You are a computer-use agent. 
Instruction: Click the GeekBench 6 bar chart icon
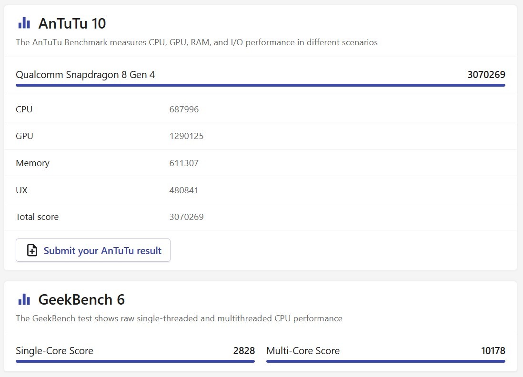24,299
